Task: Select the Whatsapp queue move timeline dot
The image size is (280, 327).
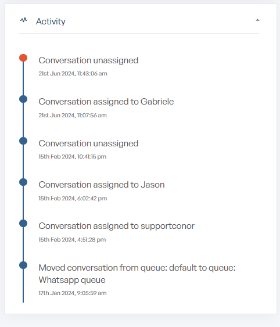Action: click(23, 265)
